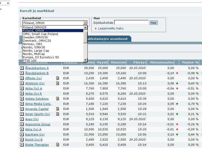
Task: Open the Alma Media Corp. link
Action: 38,104
